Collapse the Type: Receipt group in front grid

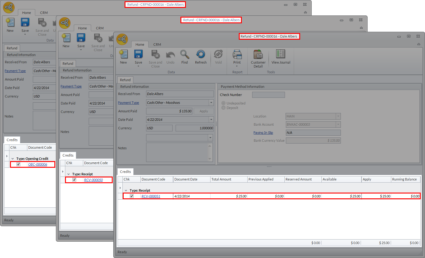click(126, 190)
